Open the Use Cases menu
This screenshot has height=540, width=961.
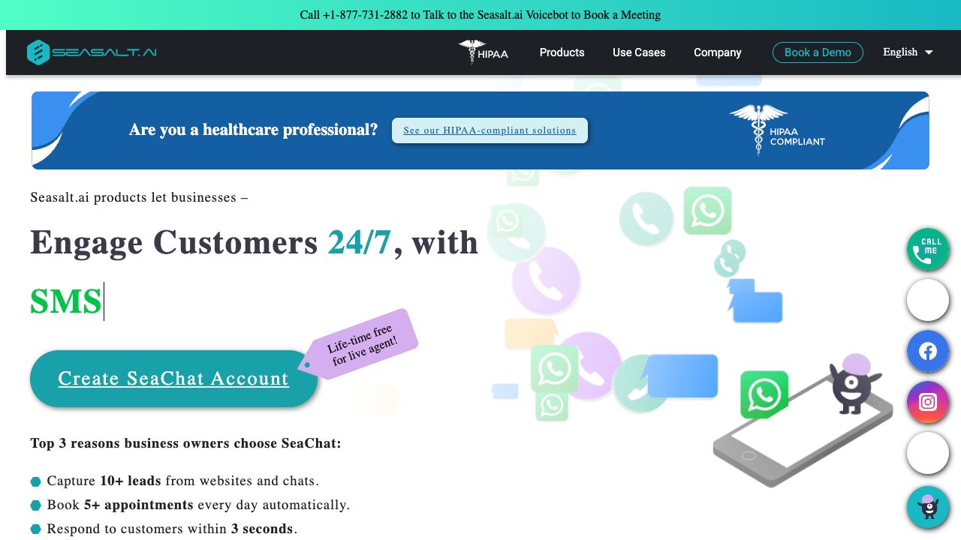pos(639,52)
